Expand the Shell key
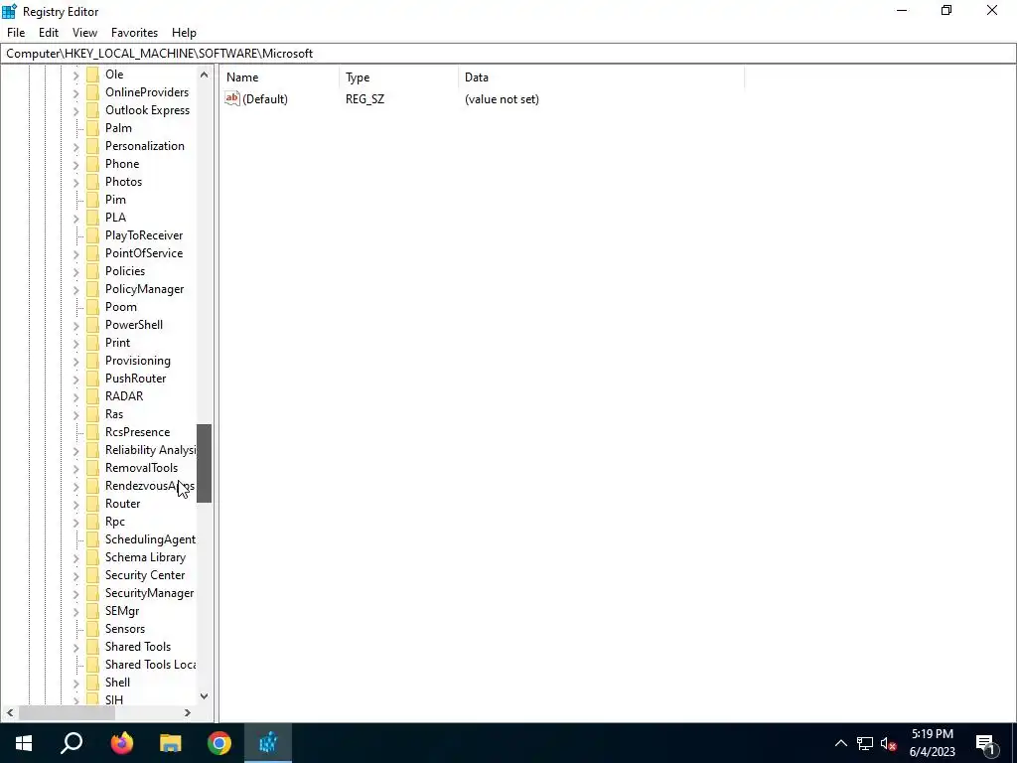The height and width of the screenshot is (763, 1017). point(75,684)
